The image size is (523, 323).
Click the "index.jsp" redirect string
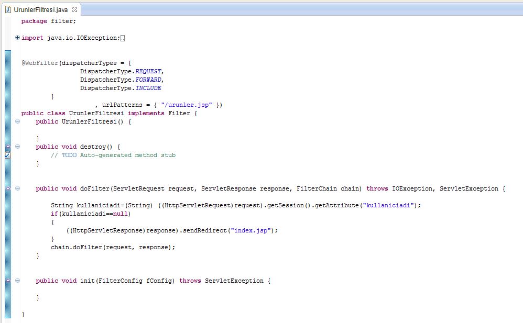pyautogui.click(x=253, y=230)
